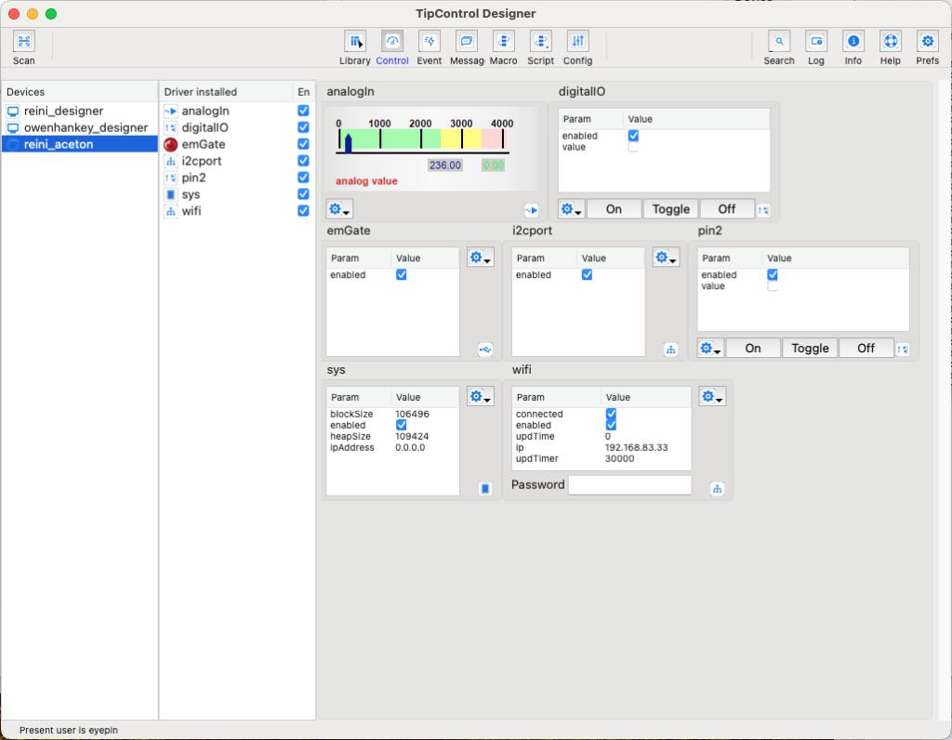Image resolution: width=952 pixels, height=740 pixels.
Task: Open the gear dropdown in analogIn panel
Action: [339, 209]
